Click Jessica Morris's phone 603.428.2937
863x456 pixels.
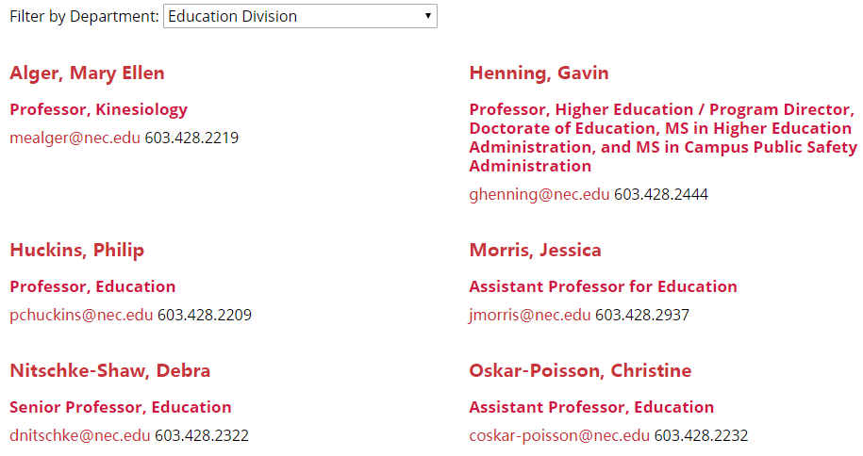point(642,316)
